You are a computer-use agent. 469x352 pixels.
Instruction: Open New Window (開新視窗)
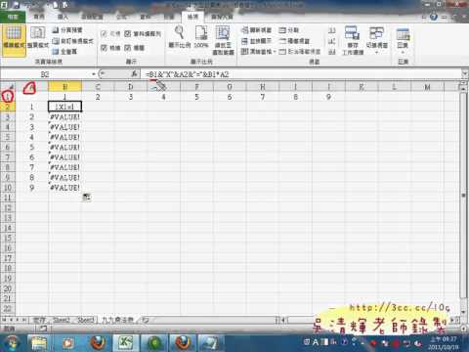256,30
